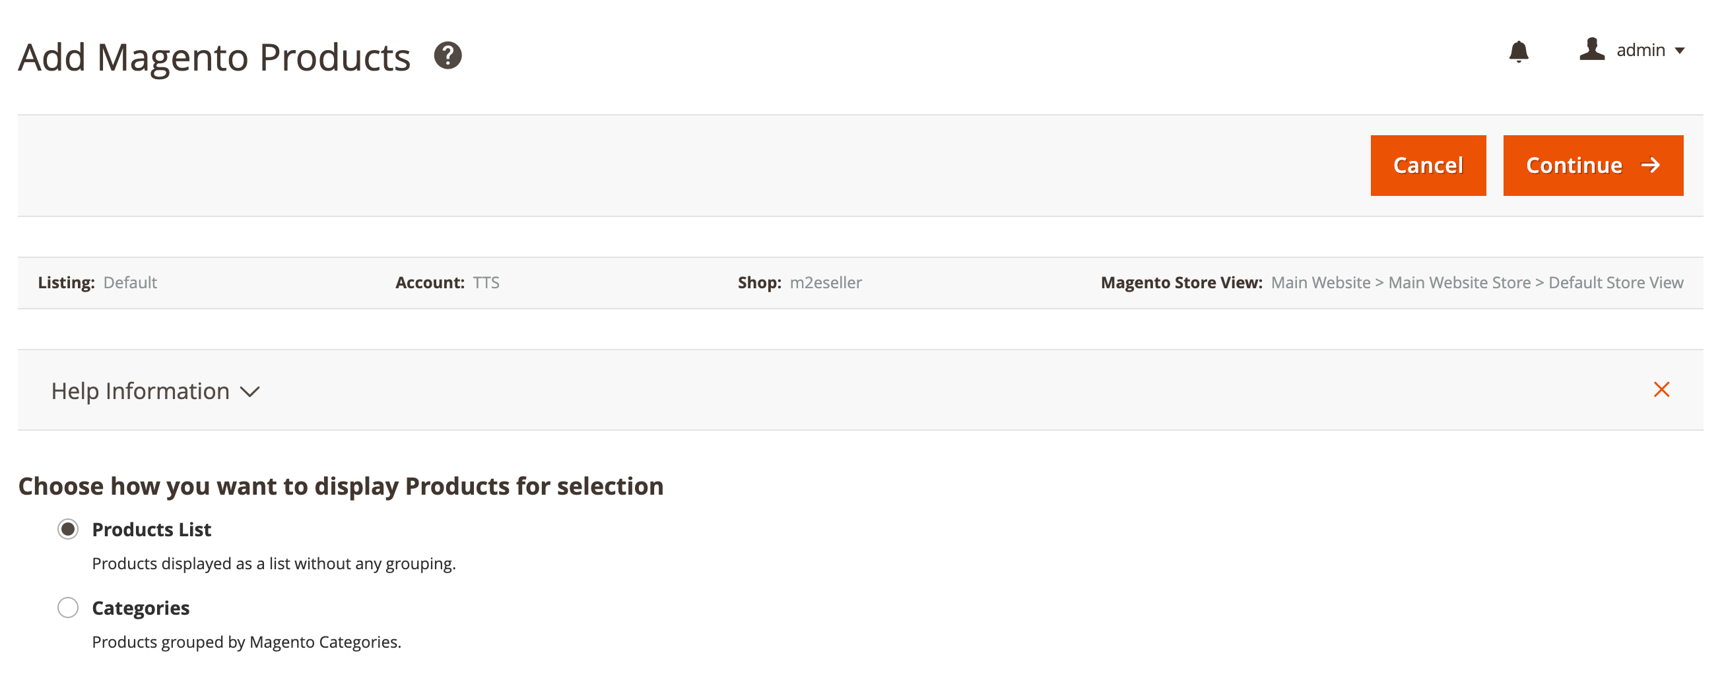Select the Categories radio button
1724x686 pixels.
click(68, 608)
